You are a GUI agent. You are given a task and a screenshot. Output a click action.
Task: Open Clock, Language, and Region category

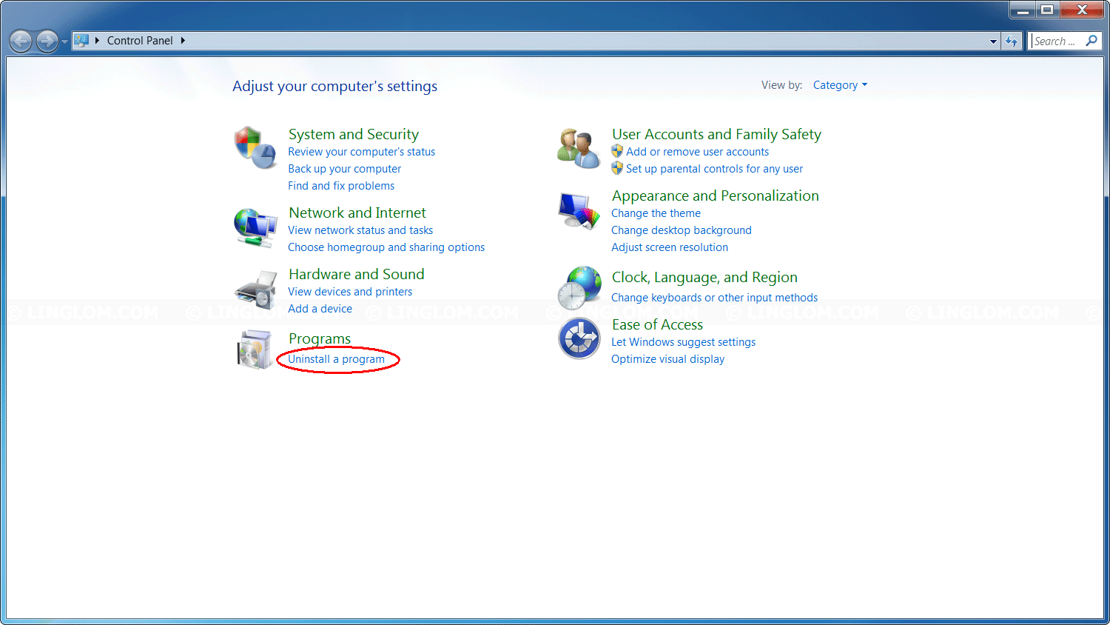704,277
